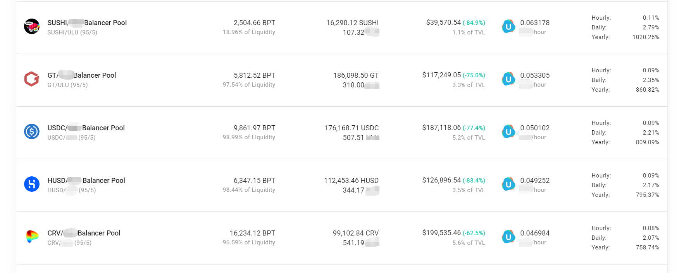Click the $199,535.46 TVL value
The width and height of the screenshot is (691, 273).
[x=441, y=233]
